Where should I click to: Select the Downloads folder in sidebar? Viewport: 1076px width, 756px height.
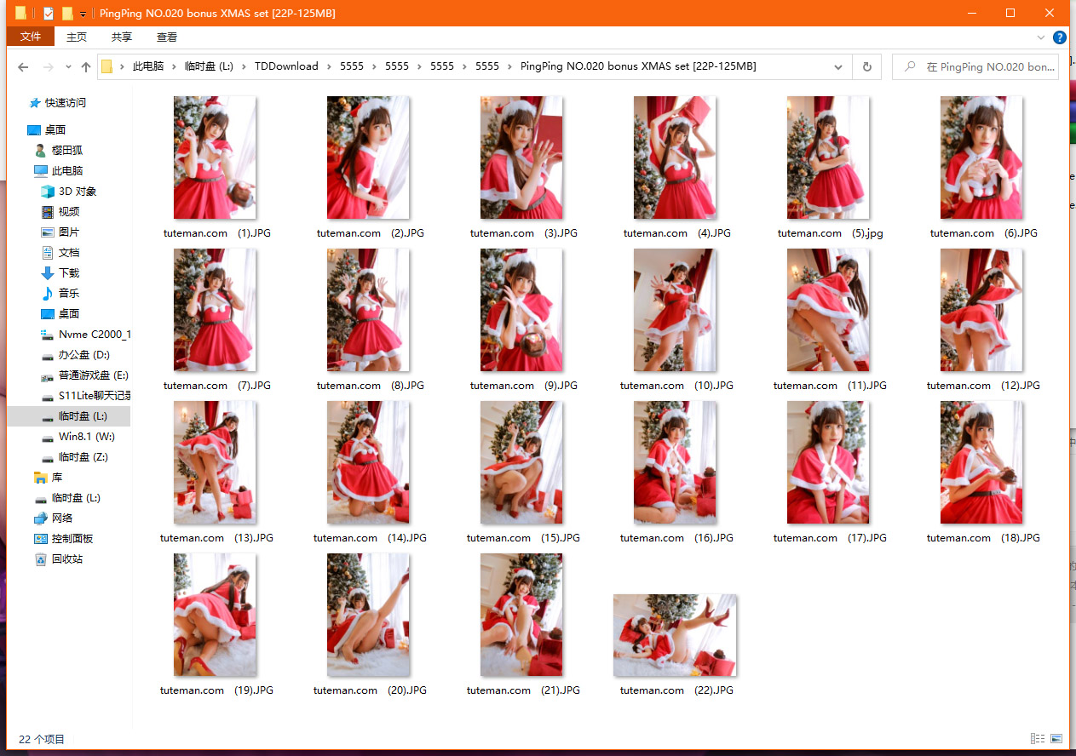click(68, 273)
